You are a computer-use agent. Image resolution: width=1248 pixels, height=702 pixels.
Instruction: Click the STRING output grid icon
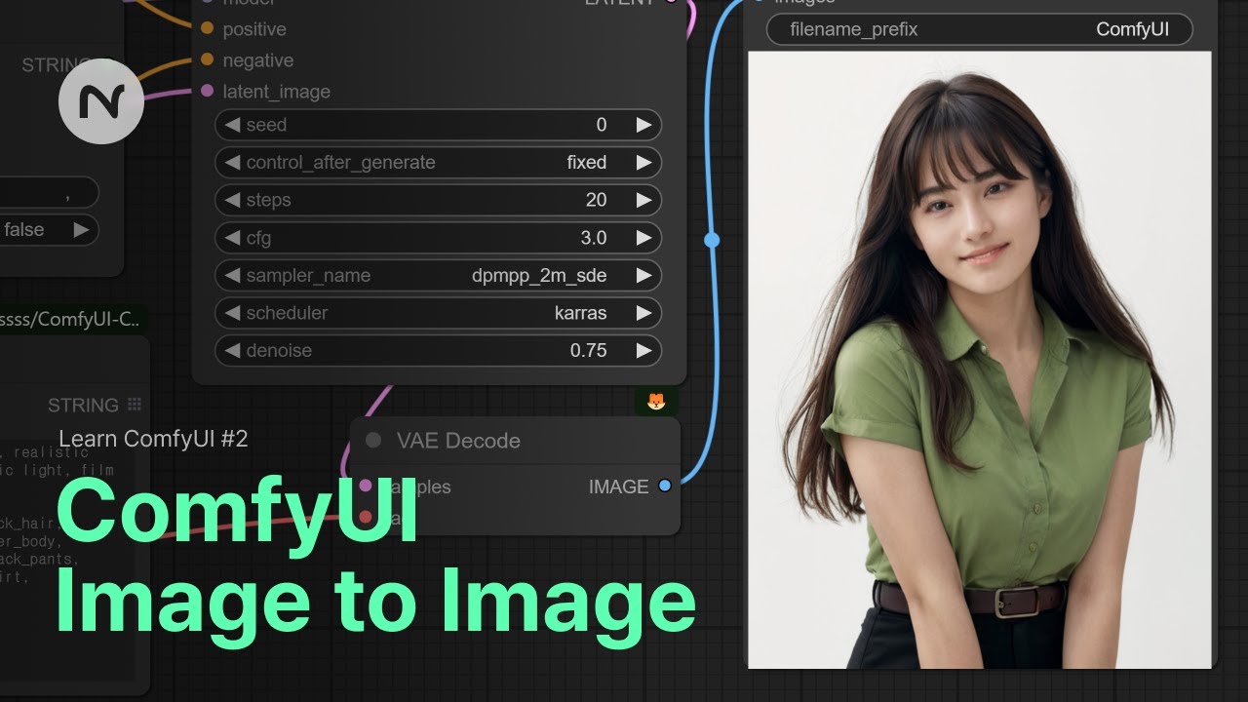coord(135,405)
